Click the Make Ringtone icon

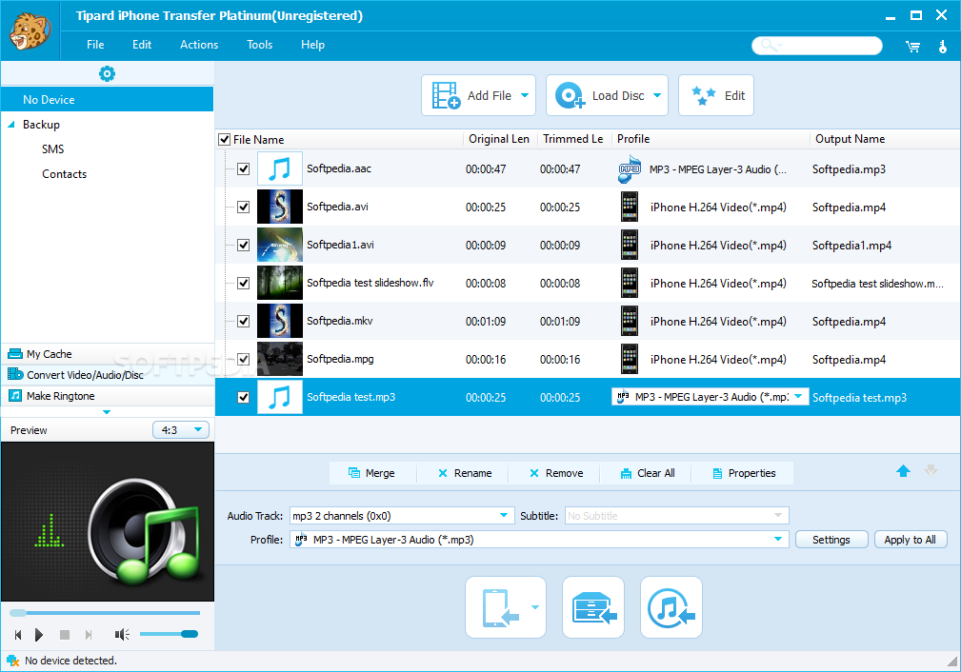14,396
